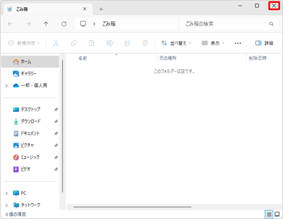Open the three-dot more options menu

click(238, 43)
